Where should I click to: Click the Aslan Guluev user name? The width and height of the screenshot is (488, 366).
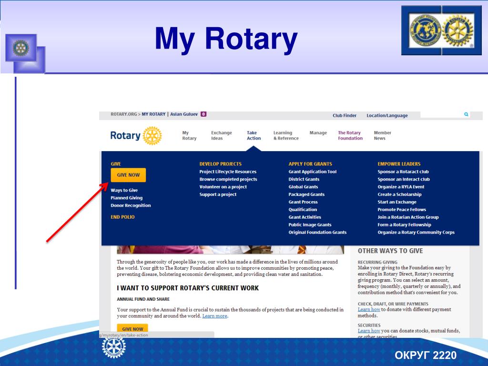pyautogui.click(x=184, y=114)
